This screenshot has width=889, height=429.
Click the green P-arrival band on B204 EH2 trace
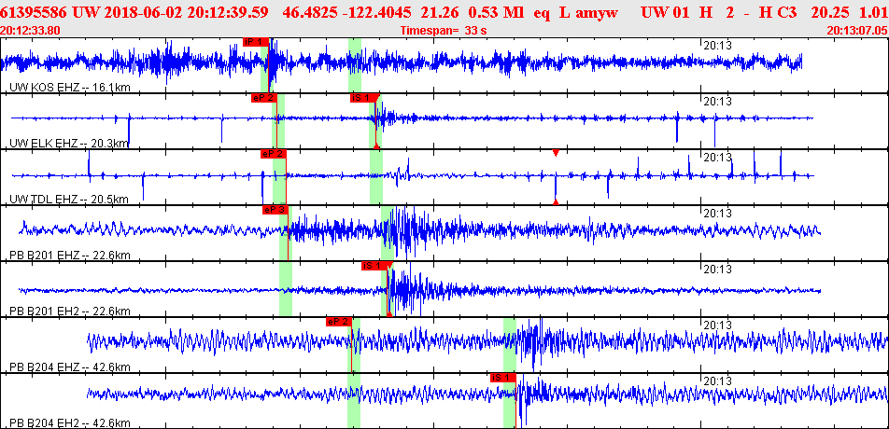click(354, 401)
